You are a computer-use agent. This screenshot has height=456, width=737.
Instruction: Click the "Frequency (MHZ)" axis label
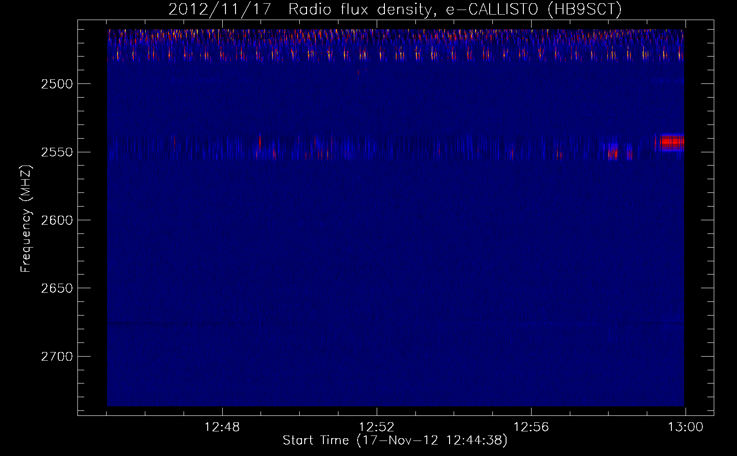[x=26, y=219]
